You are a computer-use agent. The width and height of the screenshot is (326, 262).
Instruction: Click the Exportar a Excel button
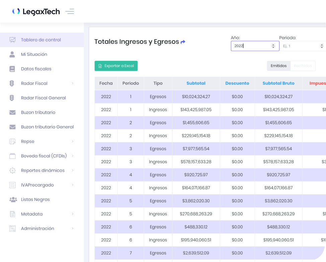[x=116, y=66]
